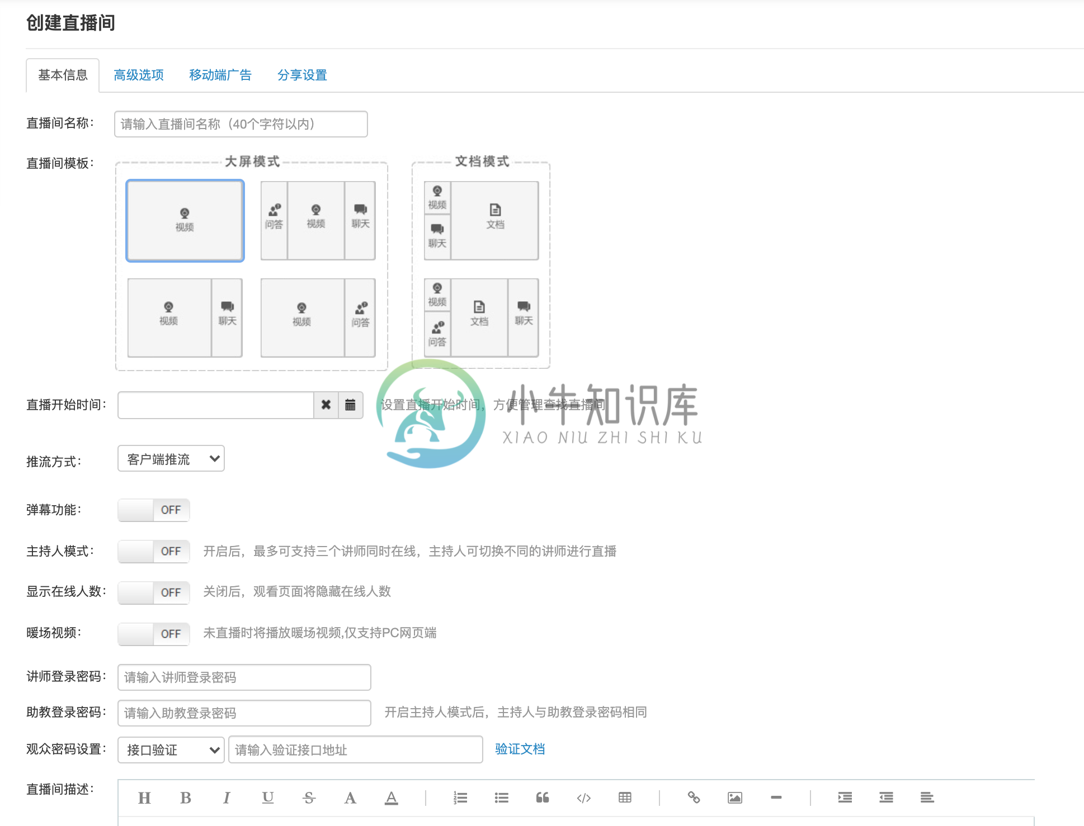Open the 验证文档 link
1084x826 pixels.
click(520, 749)
